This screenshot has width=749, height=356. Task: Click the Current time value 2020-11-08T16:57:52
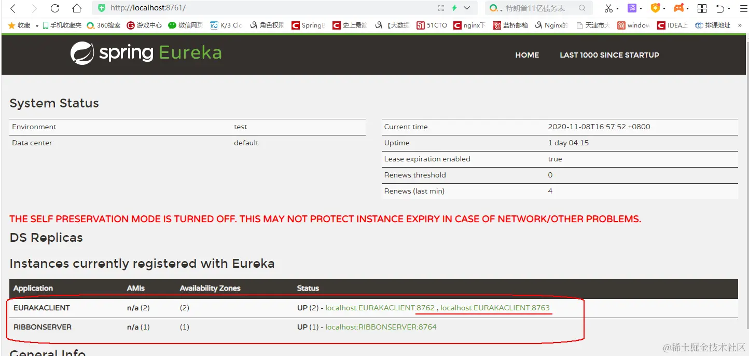(599, 127)
